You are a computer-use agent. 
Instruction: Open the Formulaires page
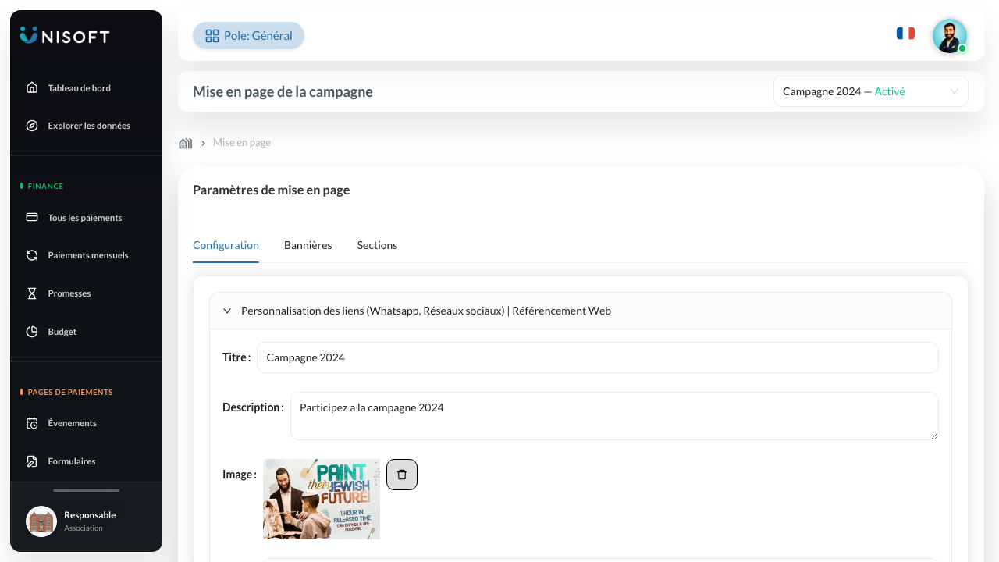click(x=86, y=461)
